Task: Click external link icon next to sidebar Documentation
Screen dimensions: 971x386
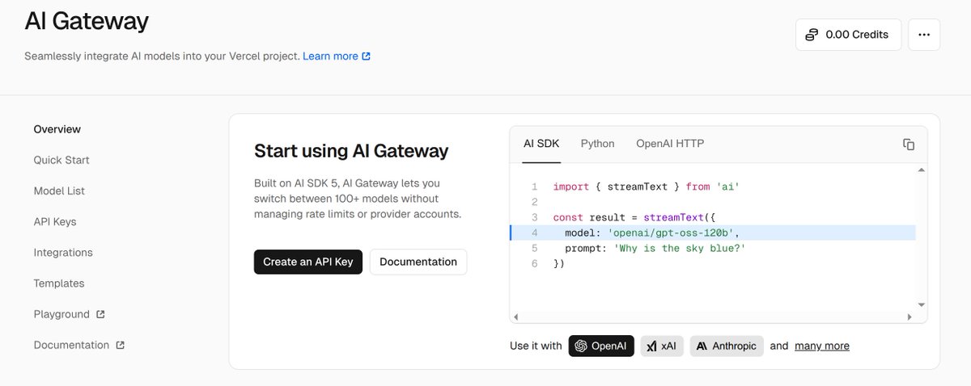Action: [120, 345]
